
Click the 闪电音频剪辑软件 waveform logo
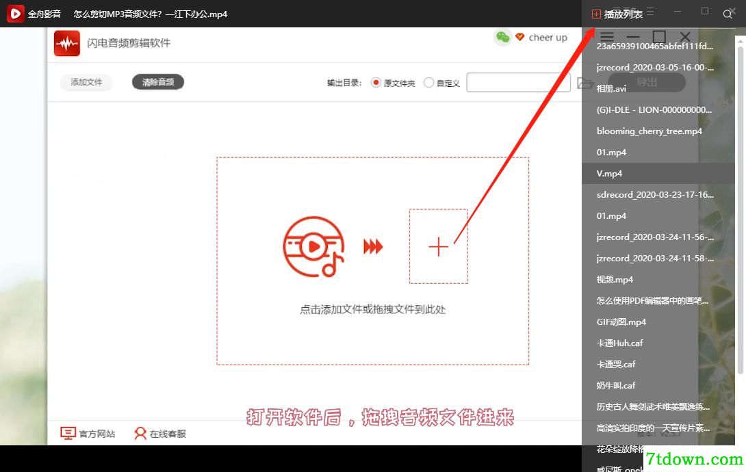click(x=67, y=43)
